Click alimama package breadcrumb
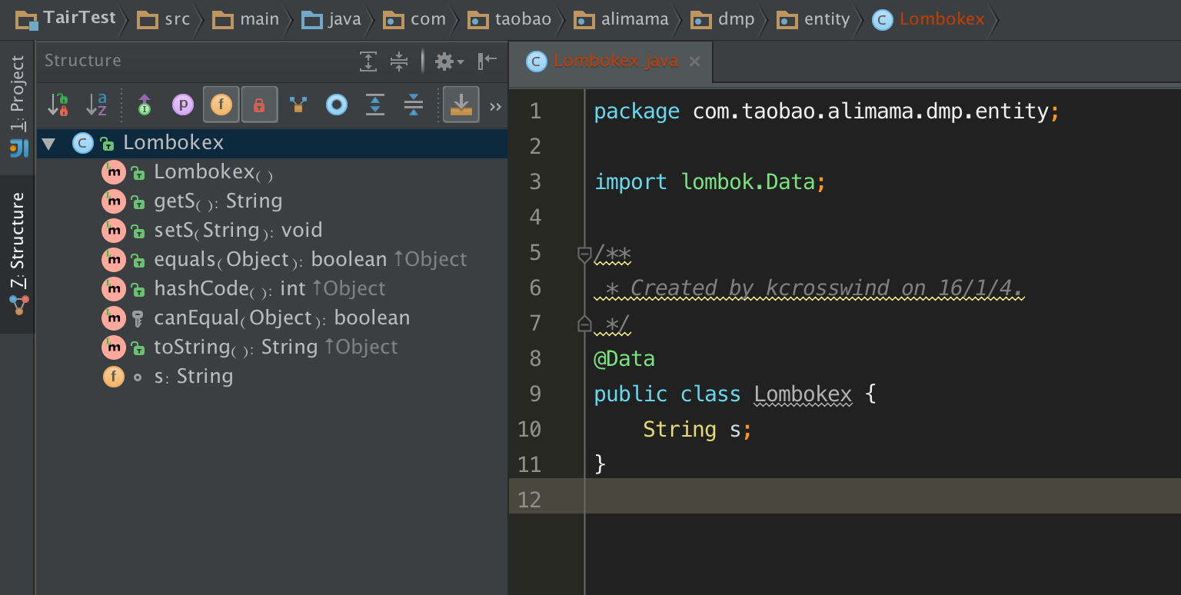The height and width of the screenshot is (595, 1181). pyautogui.click(x=621, y=19)
